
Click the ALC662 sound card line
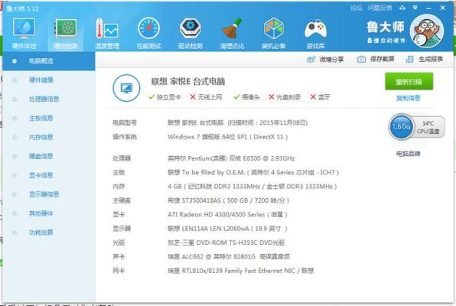[229, 257]
